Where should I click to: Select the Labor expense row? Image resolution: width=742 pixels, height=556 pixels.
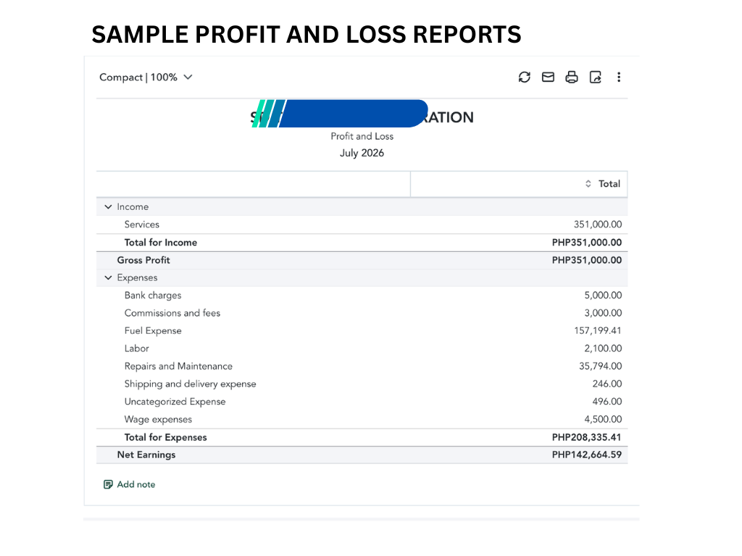pos(362,348)
